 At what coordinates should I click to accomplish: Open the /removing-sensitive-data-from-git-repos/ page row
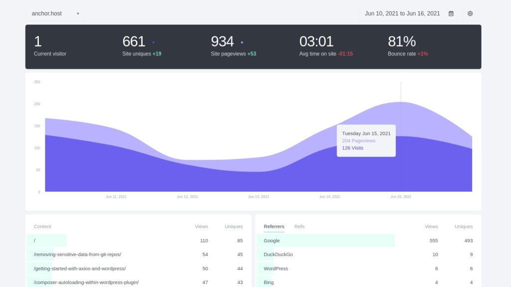[77, 255]
